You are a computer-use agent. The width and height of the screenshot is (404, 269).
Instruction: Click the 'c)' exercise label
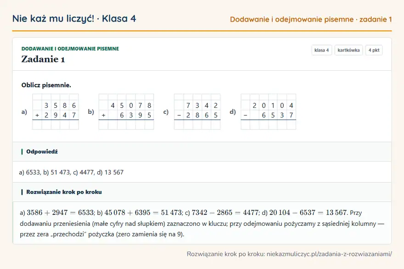166,112
